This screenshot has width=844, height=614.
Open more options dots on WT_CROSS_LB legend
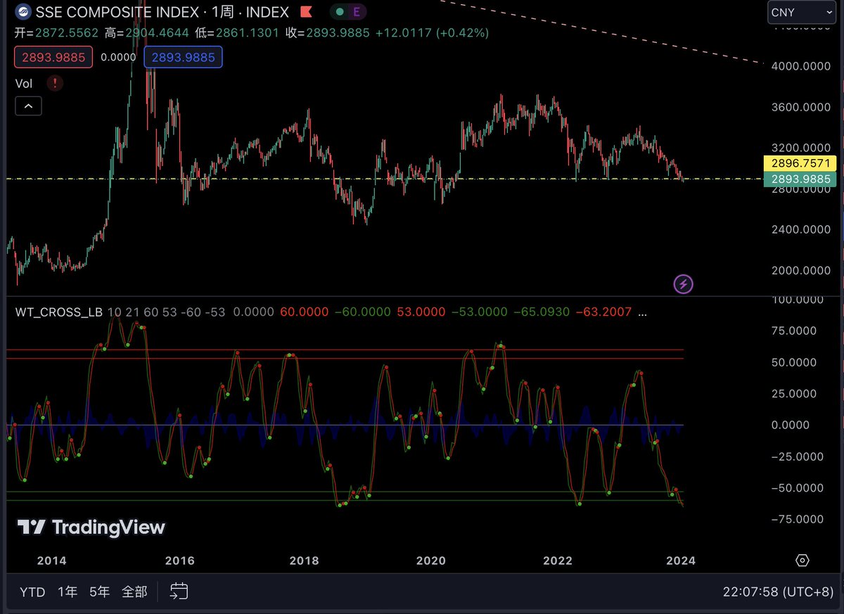pyautogui.click(x=643, y=312)
